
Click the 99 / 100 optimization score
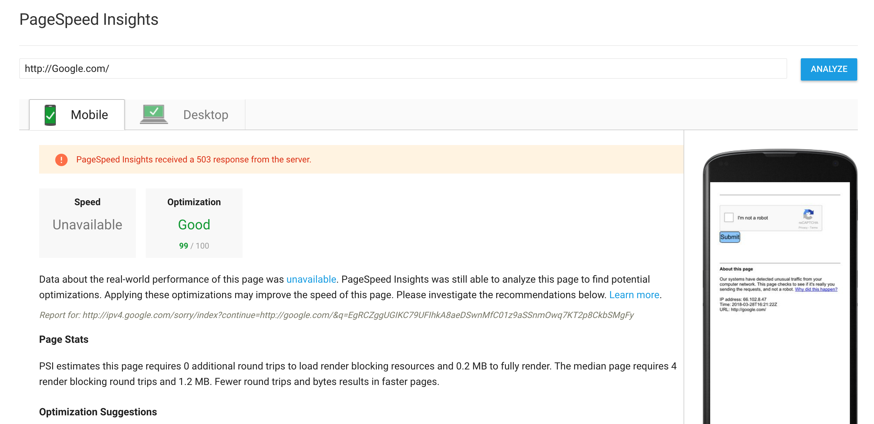(194, 246)
